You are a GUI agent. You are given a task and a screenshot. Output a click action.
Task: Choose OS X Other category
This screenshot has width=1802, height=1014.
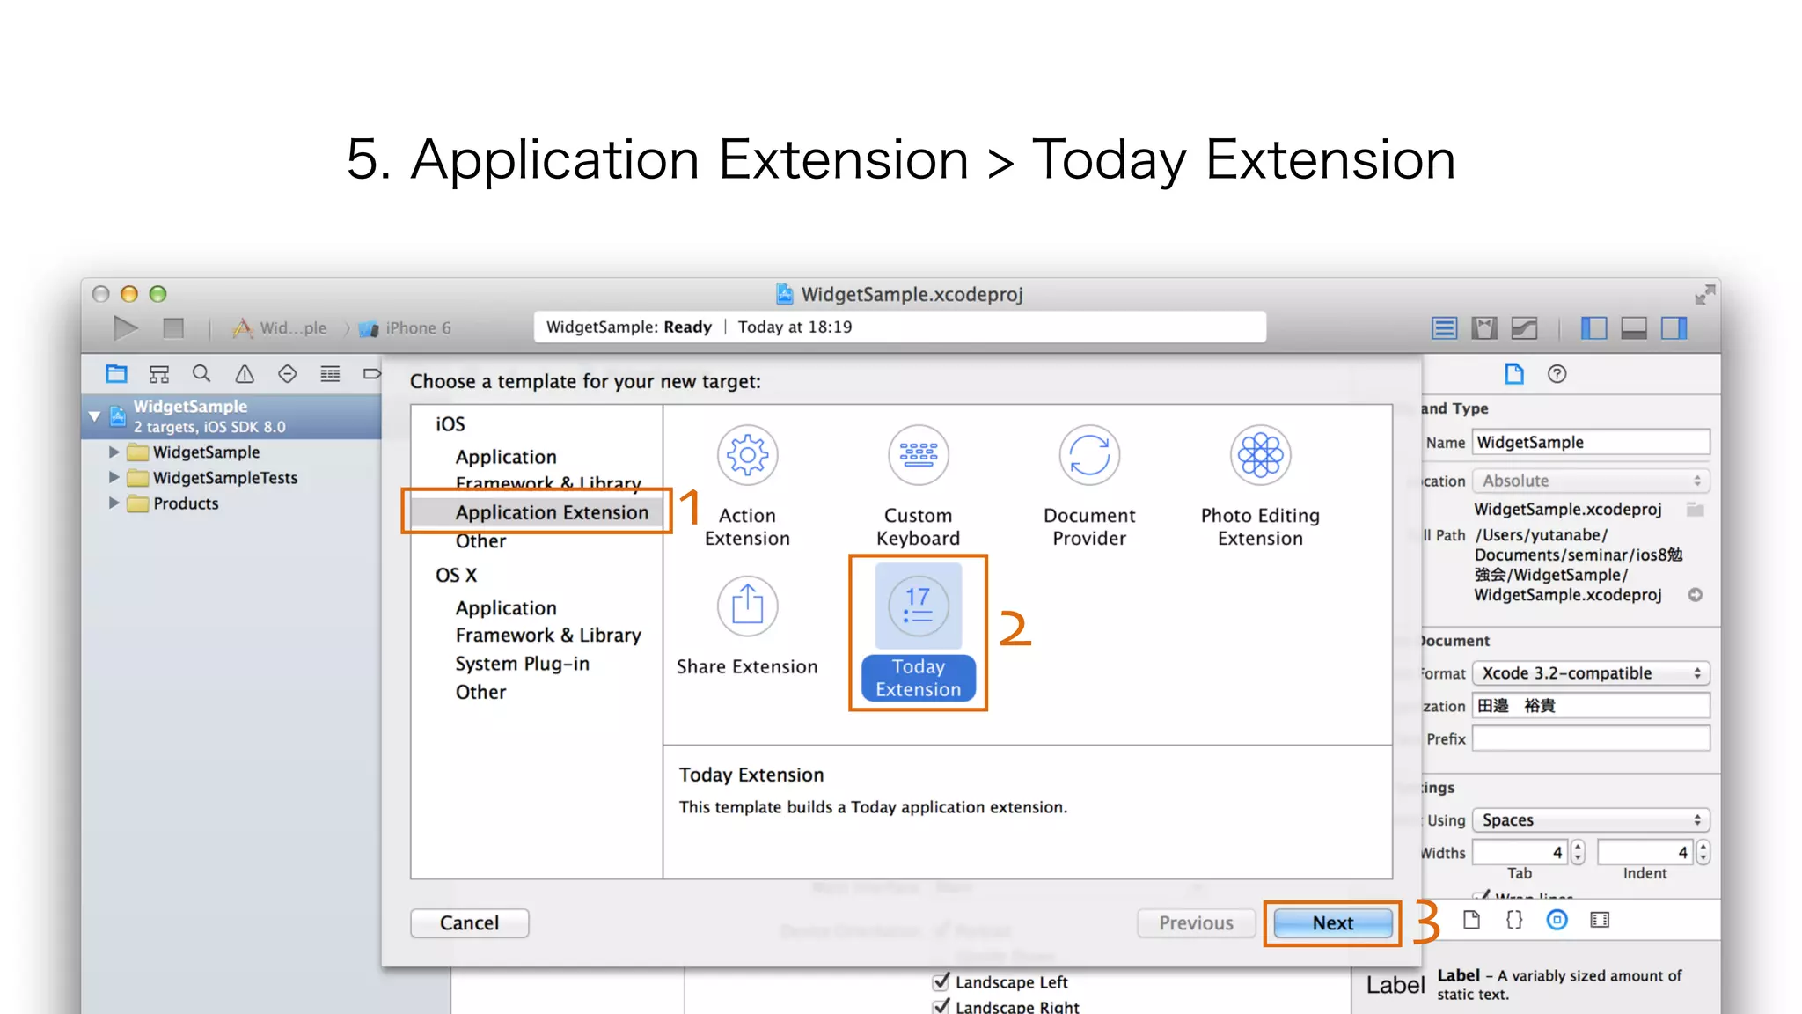(x=480, y=692)
